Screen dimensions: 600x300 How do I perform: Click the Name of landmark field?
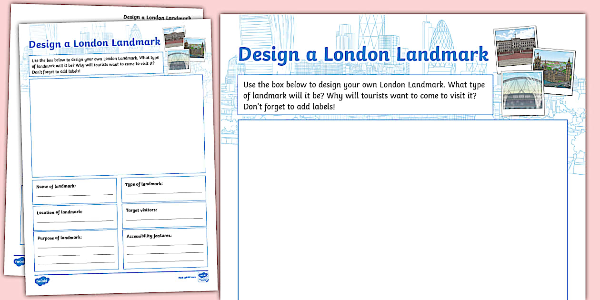[x=74, y=190]
